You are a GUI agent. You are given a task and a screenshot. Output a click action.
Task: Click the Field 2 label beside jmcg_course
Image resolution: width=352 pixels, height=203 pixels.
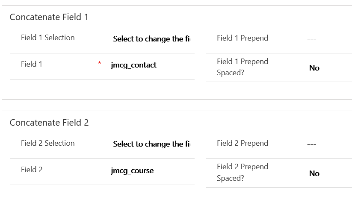click(x=32, y=170)
